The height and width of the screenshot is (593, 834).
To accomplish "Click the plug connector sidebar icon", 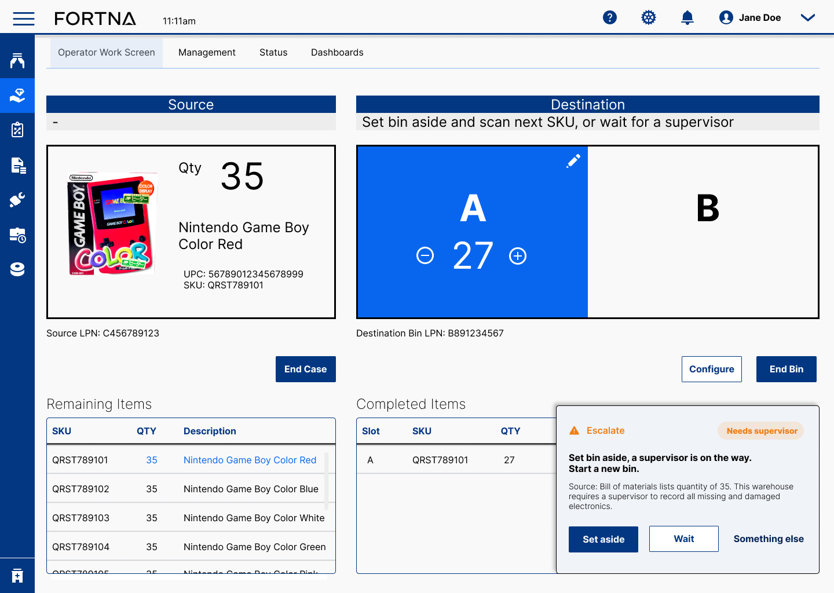I will (x=17, y=200).
